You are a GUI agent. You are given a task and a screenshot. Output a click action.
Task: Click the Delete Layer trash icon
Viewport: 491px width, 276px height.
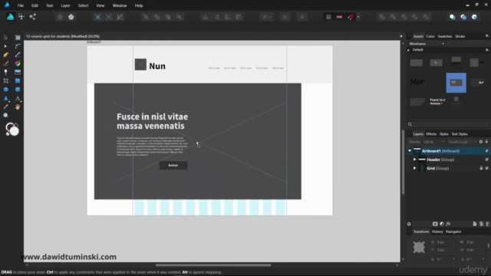[x=487, y=224]
